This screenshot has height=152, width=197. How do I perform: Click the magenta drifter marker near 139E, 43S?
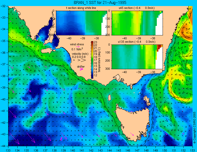click(61, 139)
